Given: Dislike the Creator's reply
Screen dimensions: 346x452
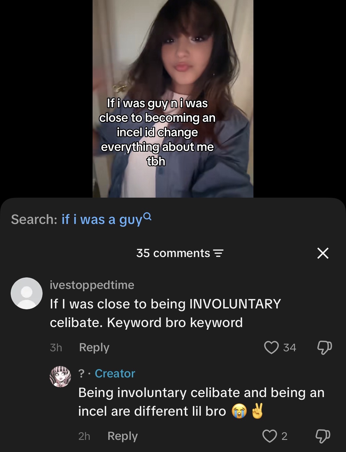Looking at the screenshot, I should [x=323, y=436].
